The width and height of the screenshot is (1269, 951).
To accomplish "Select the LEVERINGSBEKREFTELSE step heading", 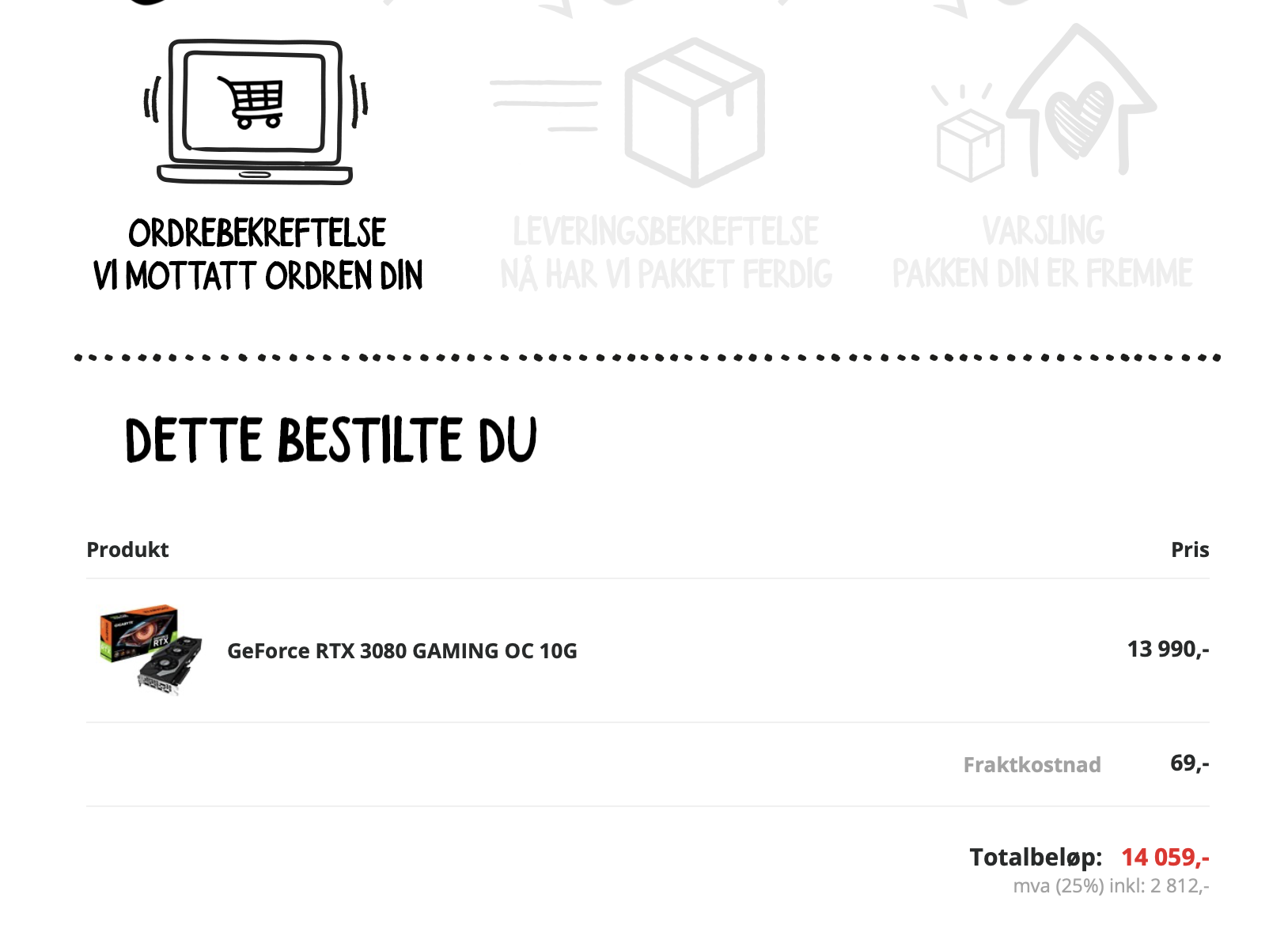I will pyautogui.click(x=665, y=232).
